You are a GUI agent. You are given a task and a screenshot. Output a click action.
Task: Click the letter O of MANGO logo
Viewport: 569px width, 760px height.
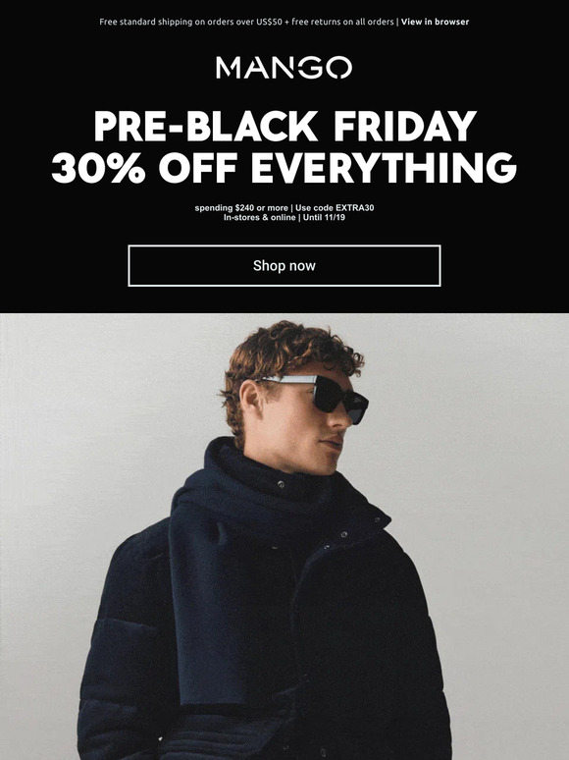click(x=338, y=68)
